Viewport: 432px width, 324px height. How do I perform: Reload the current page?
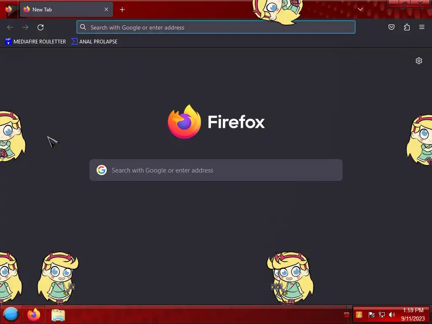click(40, 27)
